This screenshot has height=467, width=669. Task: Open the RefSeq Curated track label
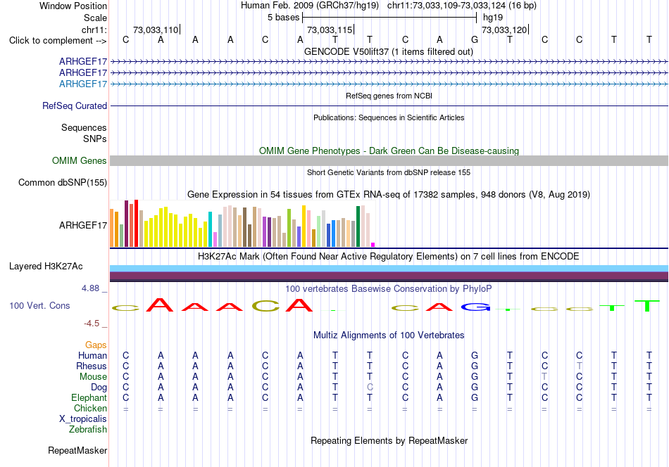coord(74,105)
